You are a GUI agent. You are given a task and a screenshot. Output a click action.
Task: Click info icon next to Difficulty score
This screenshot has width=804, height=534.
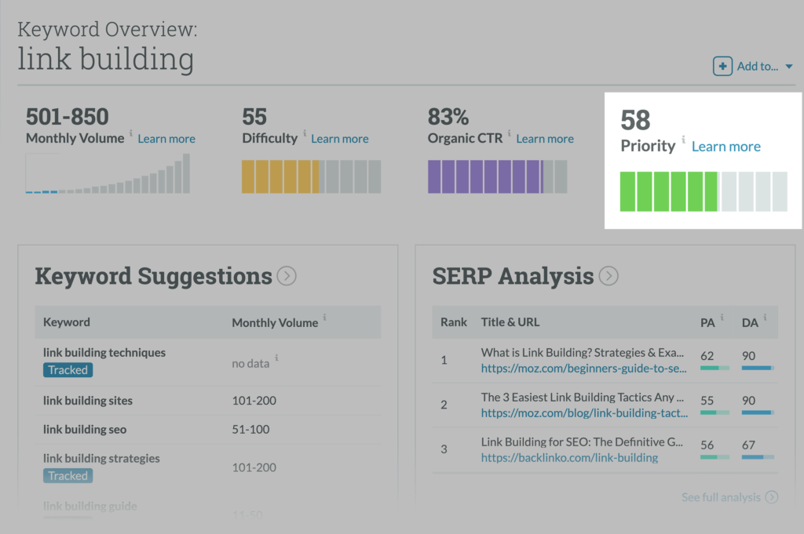[304, 134]
